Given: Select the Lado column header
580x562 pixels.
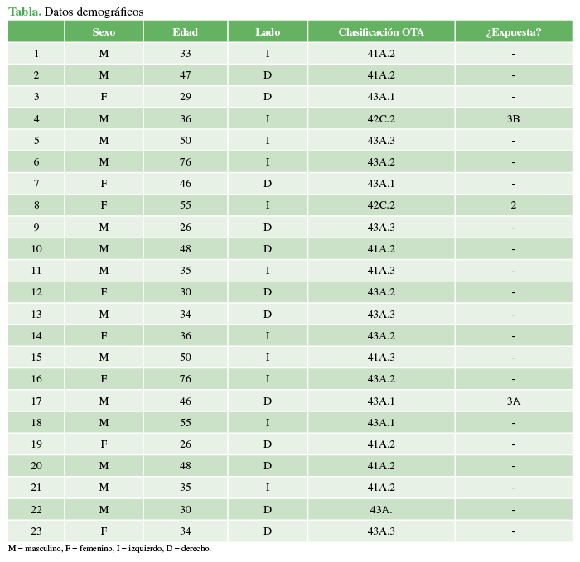Looking at the screenshot, I should 268,32.
